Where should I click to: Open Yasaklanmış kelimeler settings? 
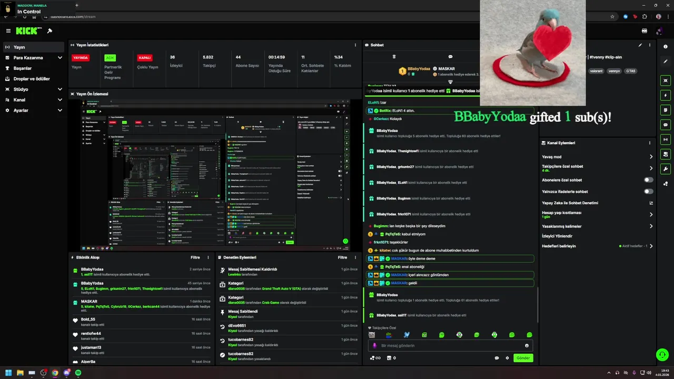pyautogui.click(x=651, y=226)
